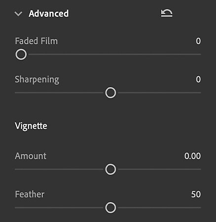Click Feather track left of its handle
This screenshot has height=222, width=216.
[59, 208]
